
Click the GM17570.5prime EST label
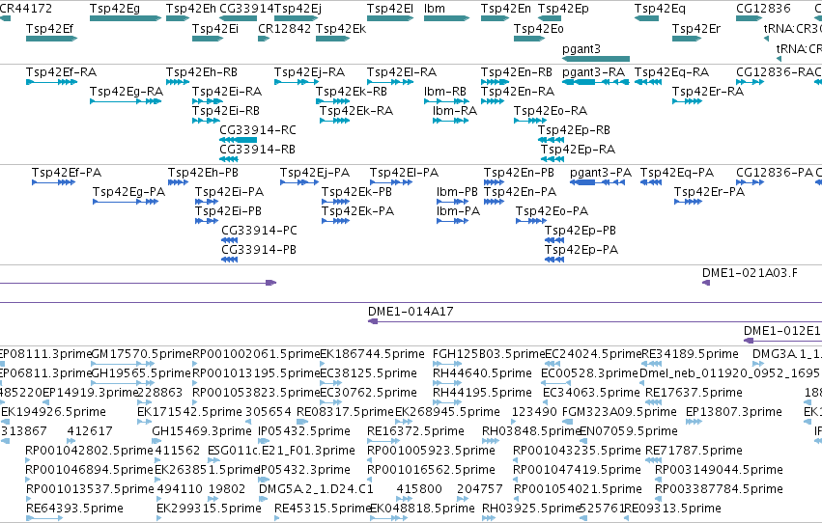pos(142,354)
